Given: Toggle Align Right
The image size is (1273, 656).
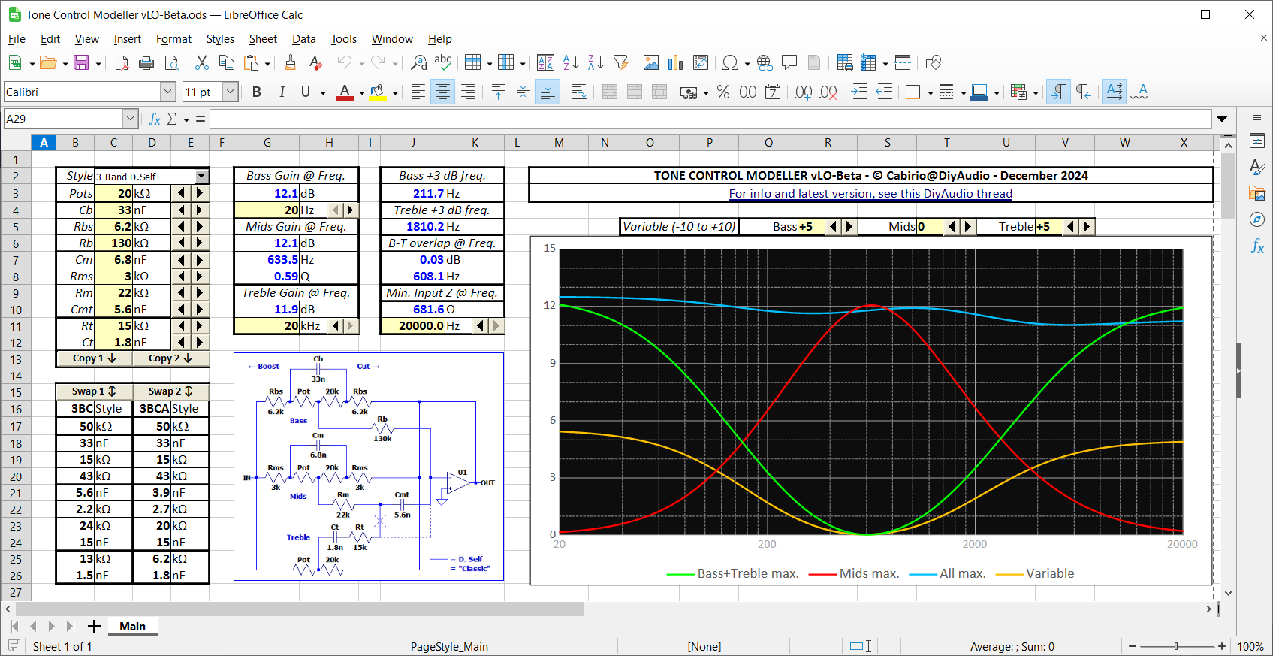Looking at the screenshot, I should click(467, 92).
